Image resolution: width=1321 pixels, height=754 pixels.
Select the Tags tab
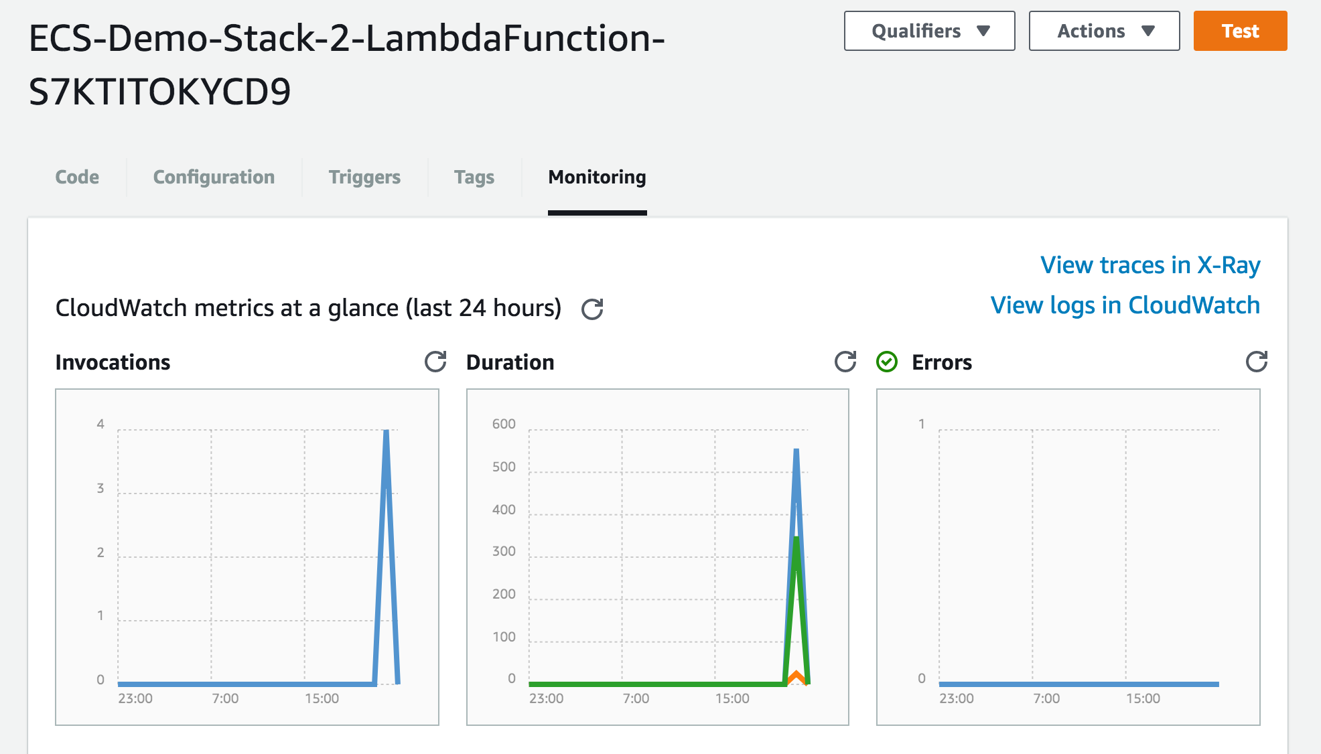click(x=474, y=177)
